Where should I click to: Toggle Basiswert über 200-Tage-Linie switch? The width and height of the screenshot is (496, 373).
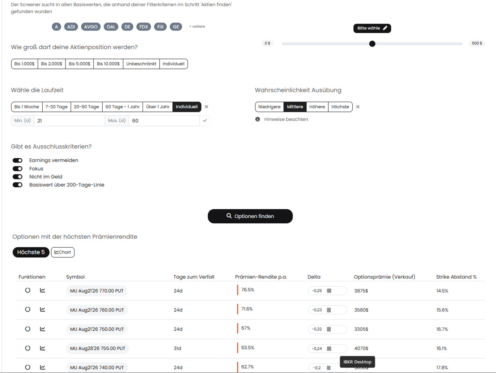coord(17,185)
